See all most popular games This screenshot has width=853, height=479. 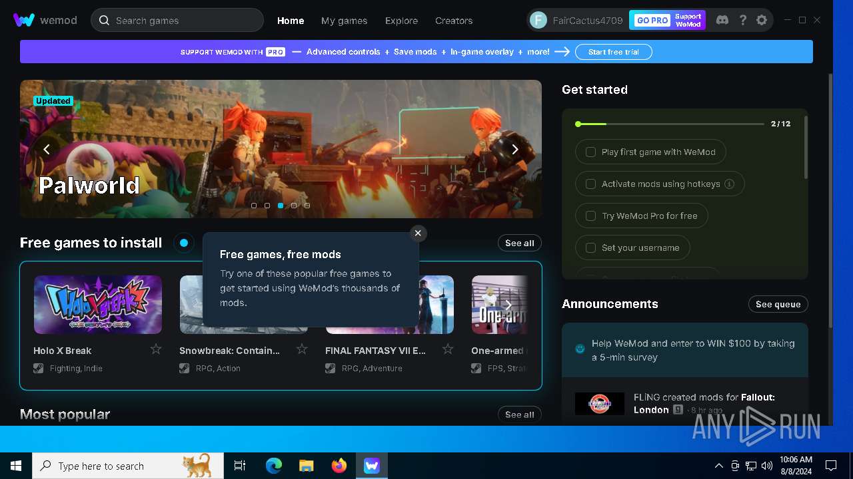click(x=520, y=414)
